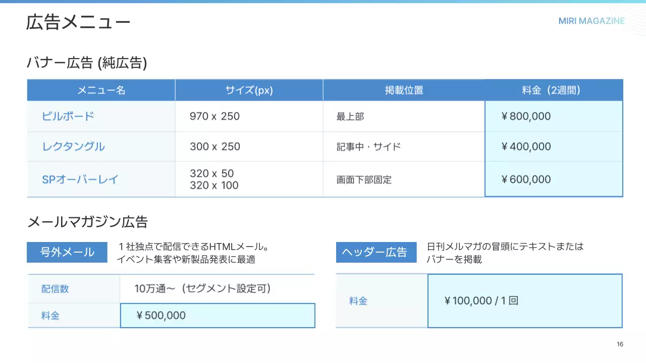Image resolution: width=646 pixels, height=363 pixels.
Task: Click the メニュー名 column header
Action: click(101, 90)
